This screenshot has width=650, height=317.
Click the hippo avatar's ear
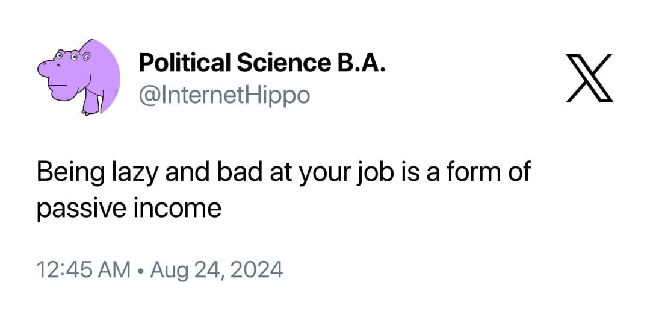click(85, 56)
